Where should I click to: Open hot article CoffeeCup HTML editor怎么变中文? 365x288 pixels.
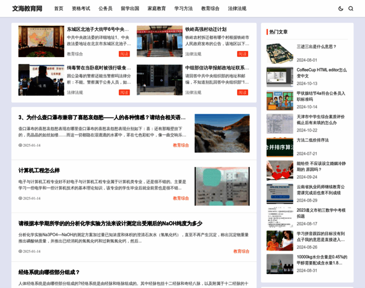click(x=322, y=73)
